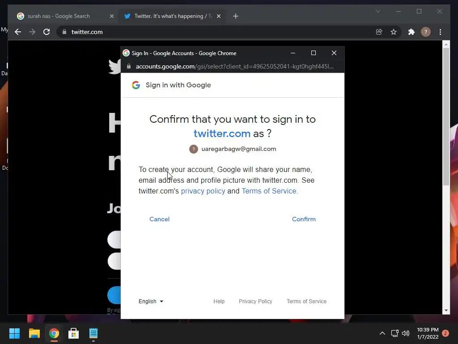
Task: Open the Help footer link
Action: click(219, 301)
